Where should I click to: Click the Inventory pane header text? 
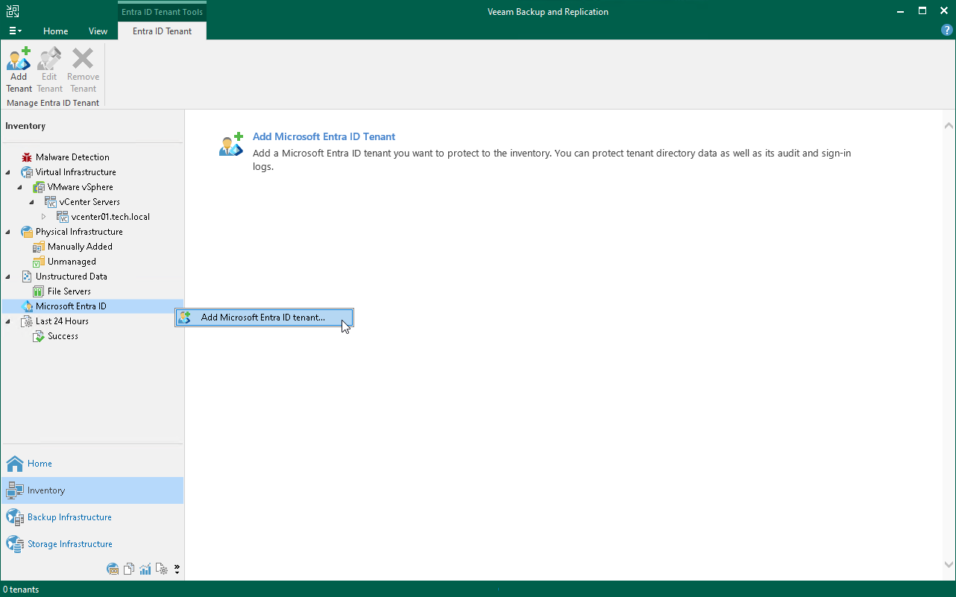25,126
